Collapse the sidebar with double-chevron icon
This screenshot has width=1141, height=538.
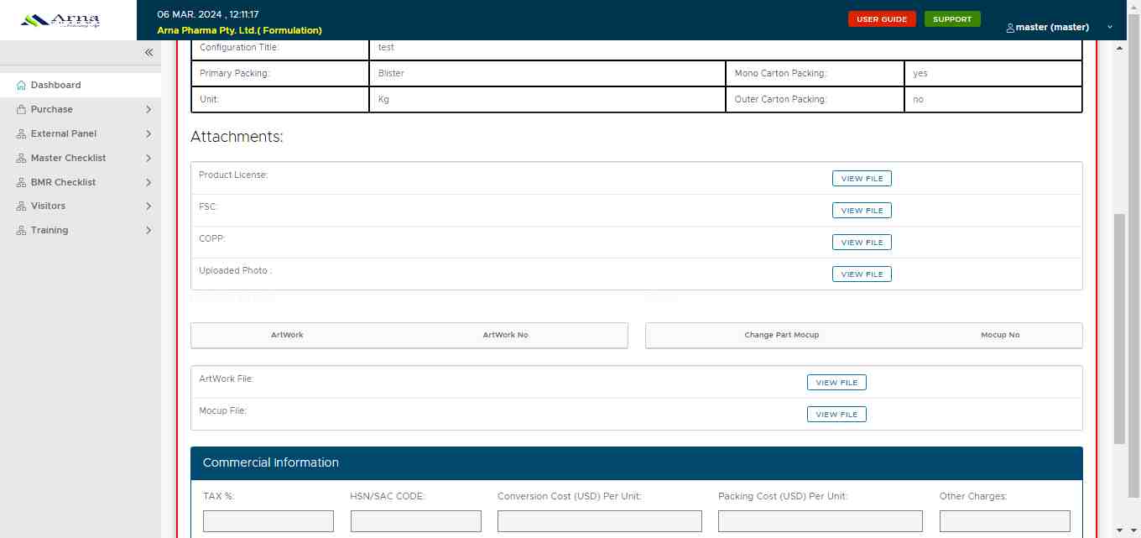148,53
